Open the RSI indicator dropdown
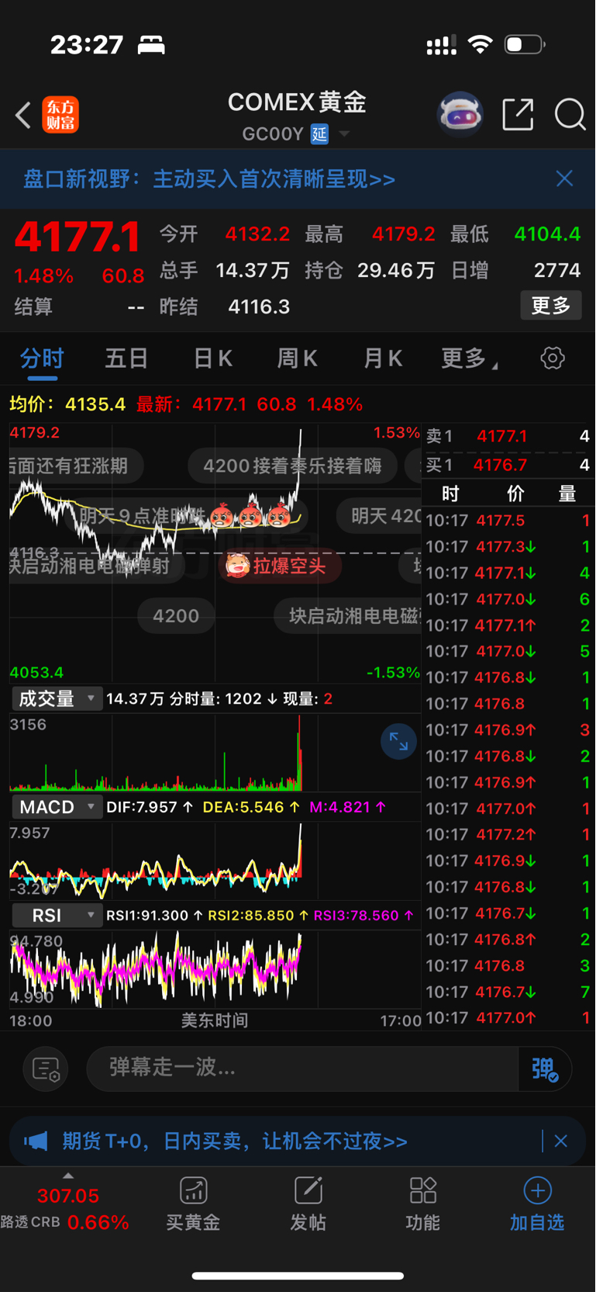Image resolution: width=596 pixels, height=1292 pixels. 57,916
